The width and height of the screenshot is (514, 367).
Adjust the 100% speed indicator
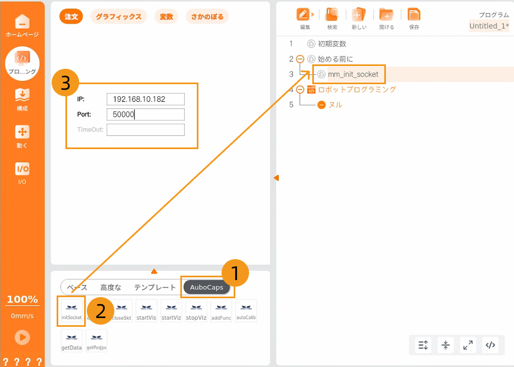pyautogui.click(x=23, y=299)
